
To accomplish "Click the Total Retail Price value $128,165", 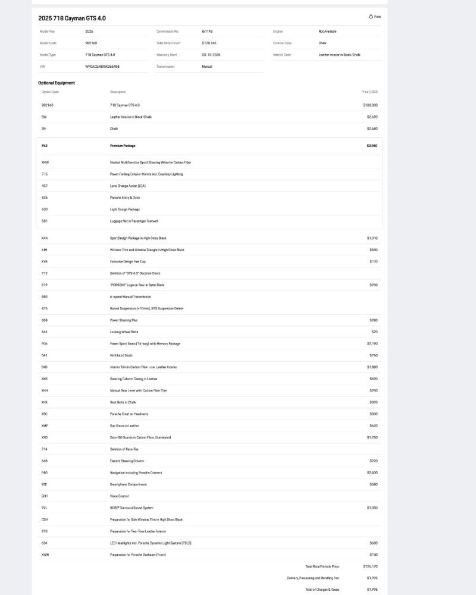I will point(209,43).
